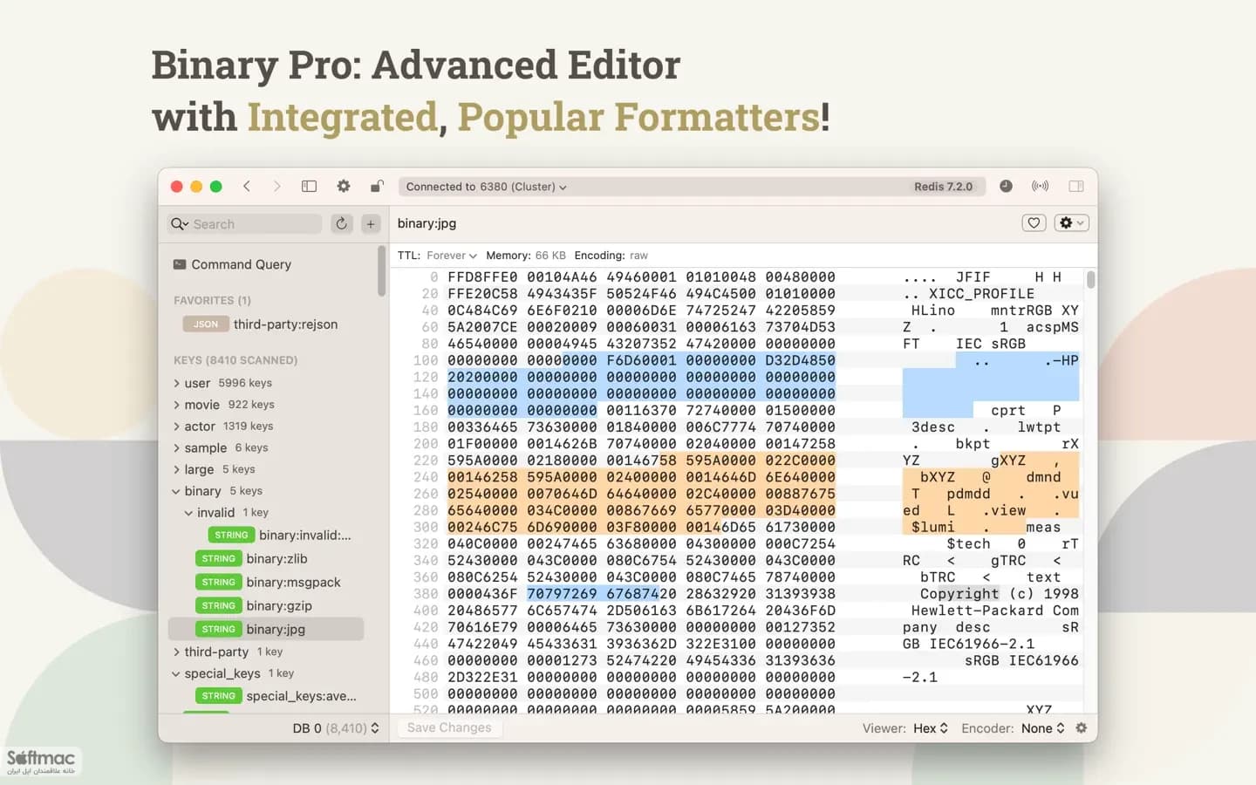Click hex bytes FFD8FFE0 at offset 0

(x=482, y=277)
